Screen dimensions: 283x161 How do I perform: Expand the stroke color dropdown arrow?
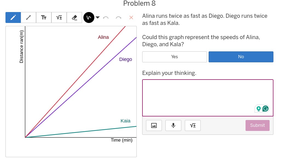coord(98,17)
